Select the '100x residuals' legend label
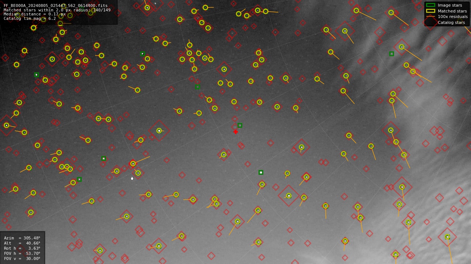The image size is (471, 264). [x=453, y=17]
